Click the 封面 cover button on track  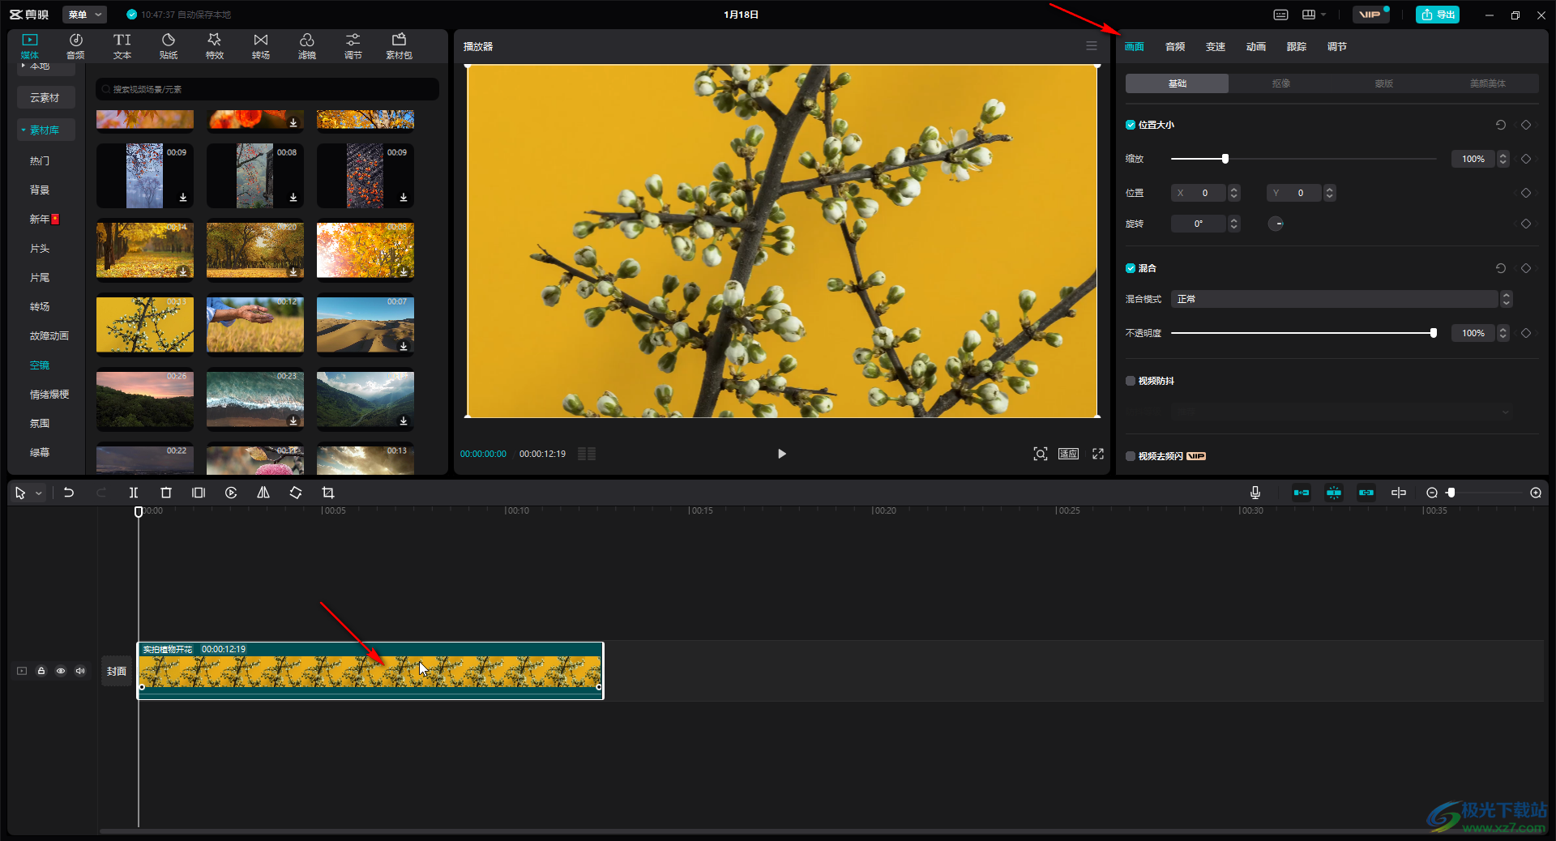(x=117, y=671)
